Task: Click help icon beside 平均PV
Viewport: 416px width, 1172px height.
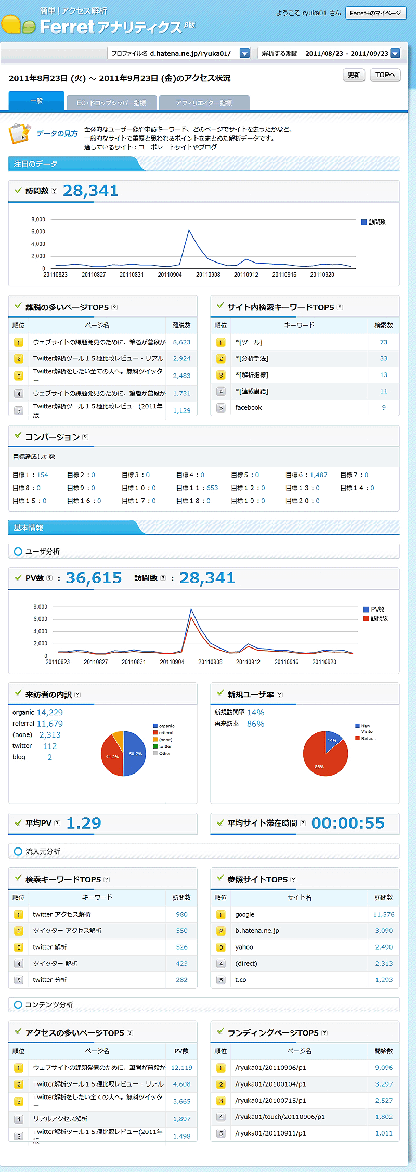Action: click(57, 823)
